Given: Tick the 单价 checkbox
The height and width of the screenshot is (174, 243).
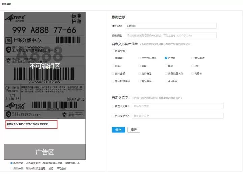Looking at the screenshot, I should [166, 66].
